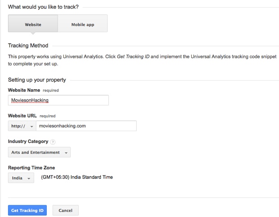279x217 pixels.
Task: Switch to the Mobile app tab
Action: [83, 24]
